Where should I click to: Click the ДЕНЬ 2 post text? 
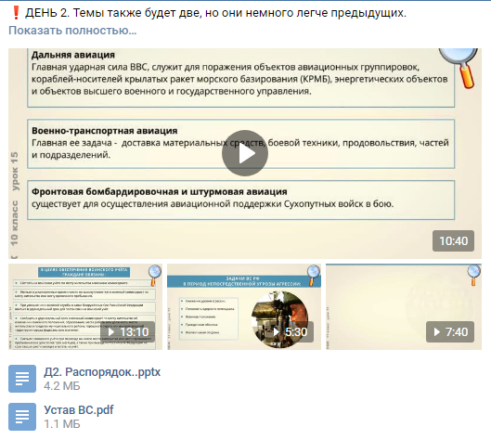(x=215, y=13)
